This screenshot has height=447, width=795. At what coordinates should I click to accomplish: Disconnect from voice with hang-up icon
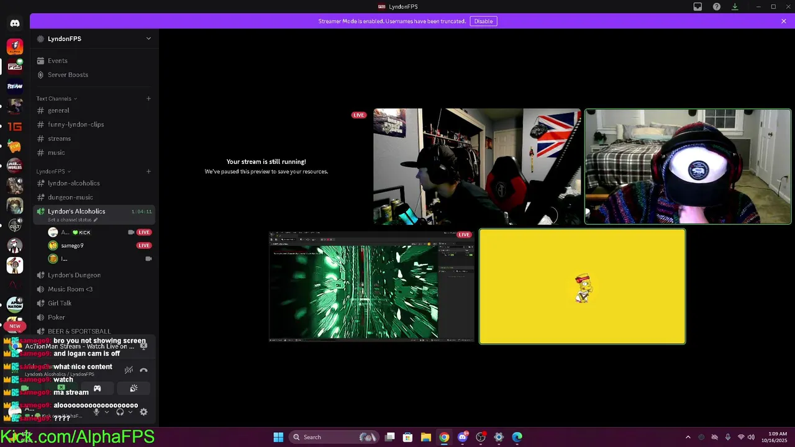point(143,370)
